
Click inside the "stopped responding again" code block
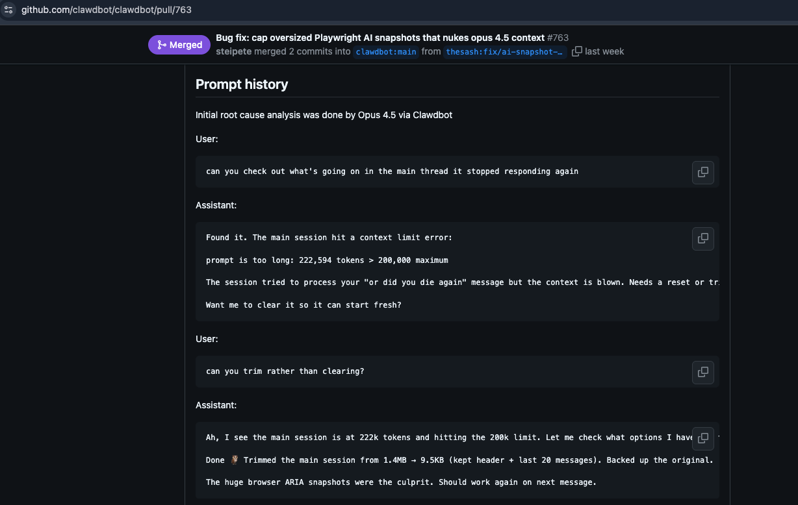pos(391,171)
